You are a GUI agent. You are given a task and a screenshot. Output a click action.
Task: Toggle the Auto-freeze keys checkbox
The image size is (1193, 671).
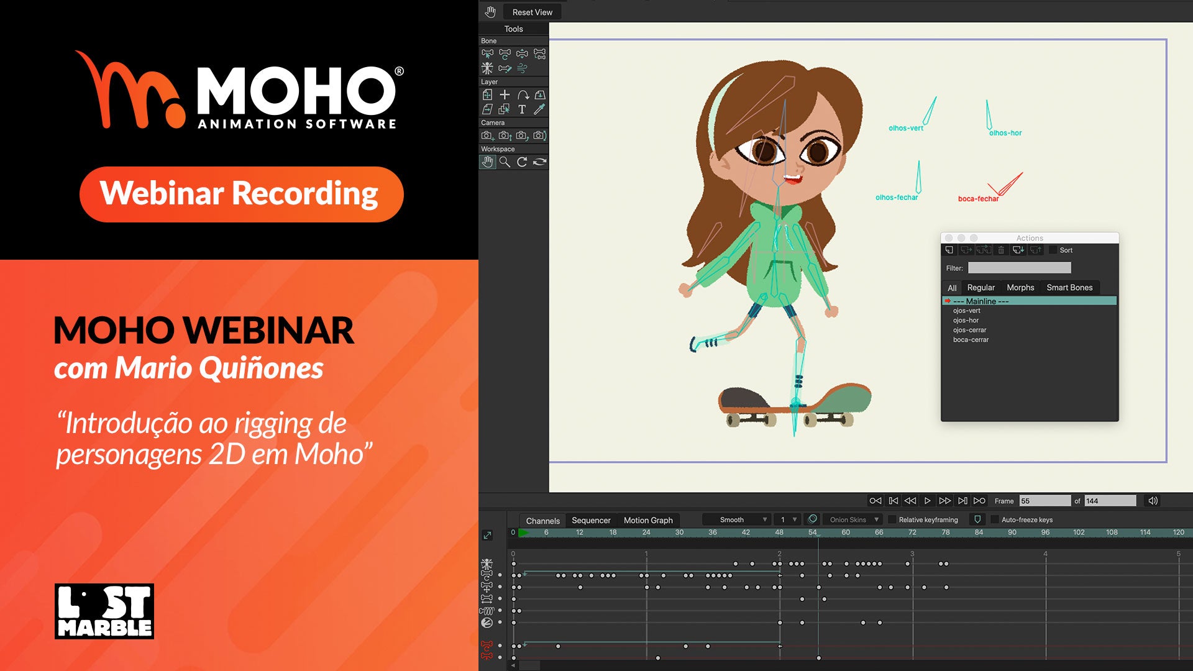coord(995,519)
